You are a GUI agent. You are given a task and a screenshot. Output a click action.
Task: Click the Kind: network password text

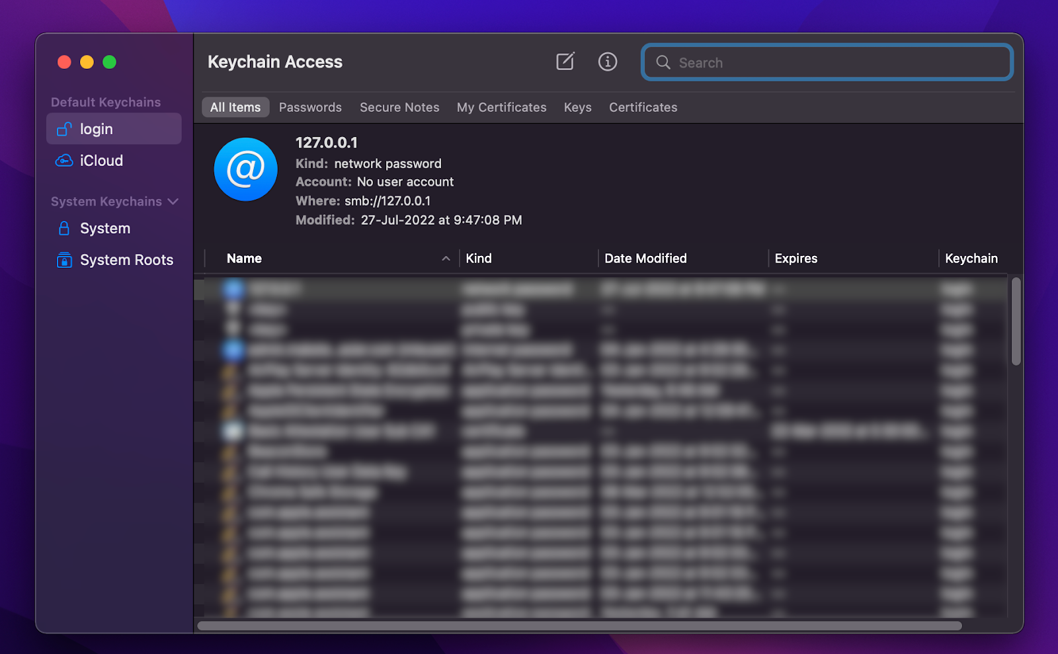pyautogui.click(x=368, y=163)
